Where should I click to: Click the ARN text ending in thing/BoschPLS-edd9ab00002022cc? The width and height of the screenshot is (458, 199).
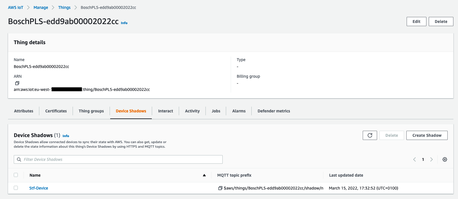(82, 89)
